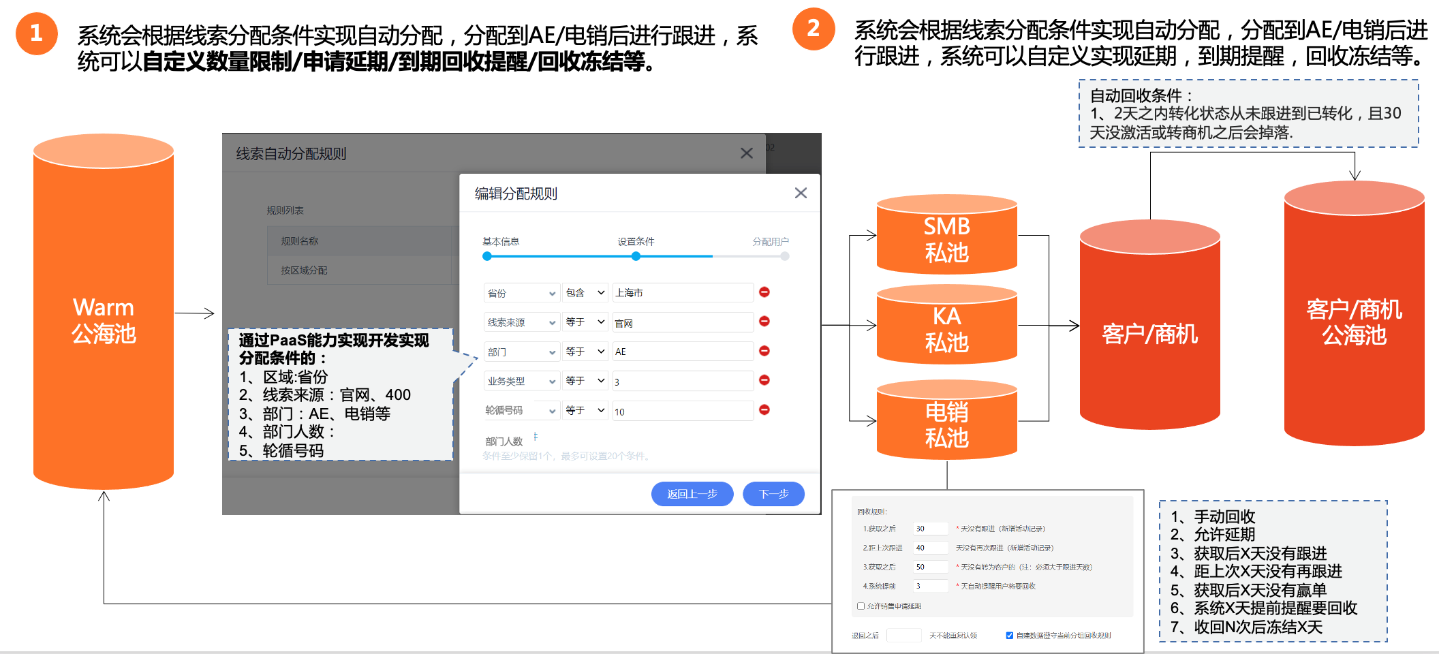Click the 设置条件 progress step dot
Viewport: 1439px width, 654px height.
tap(636, 256)
